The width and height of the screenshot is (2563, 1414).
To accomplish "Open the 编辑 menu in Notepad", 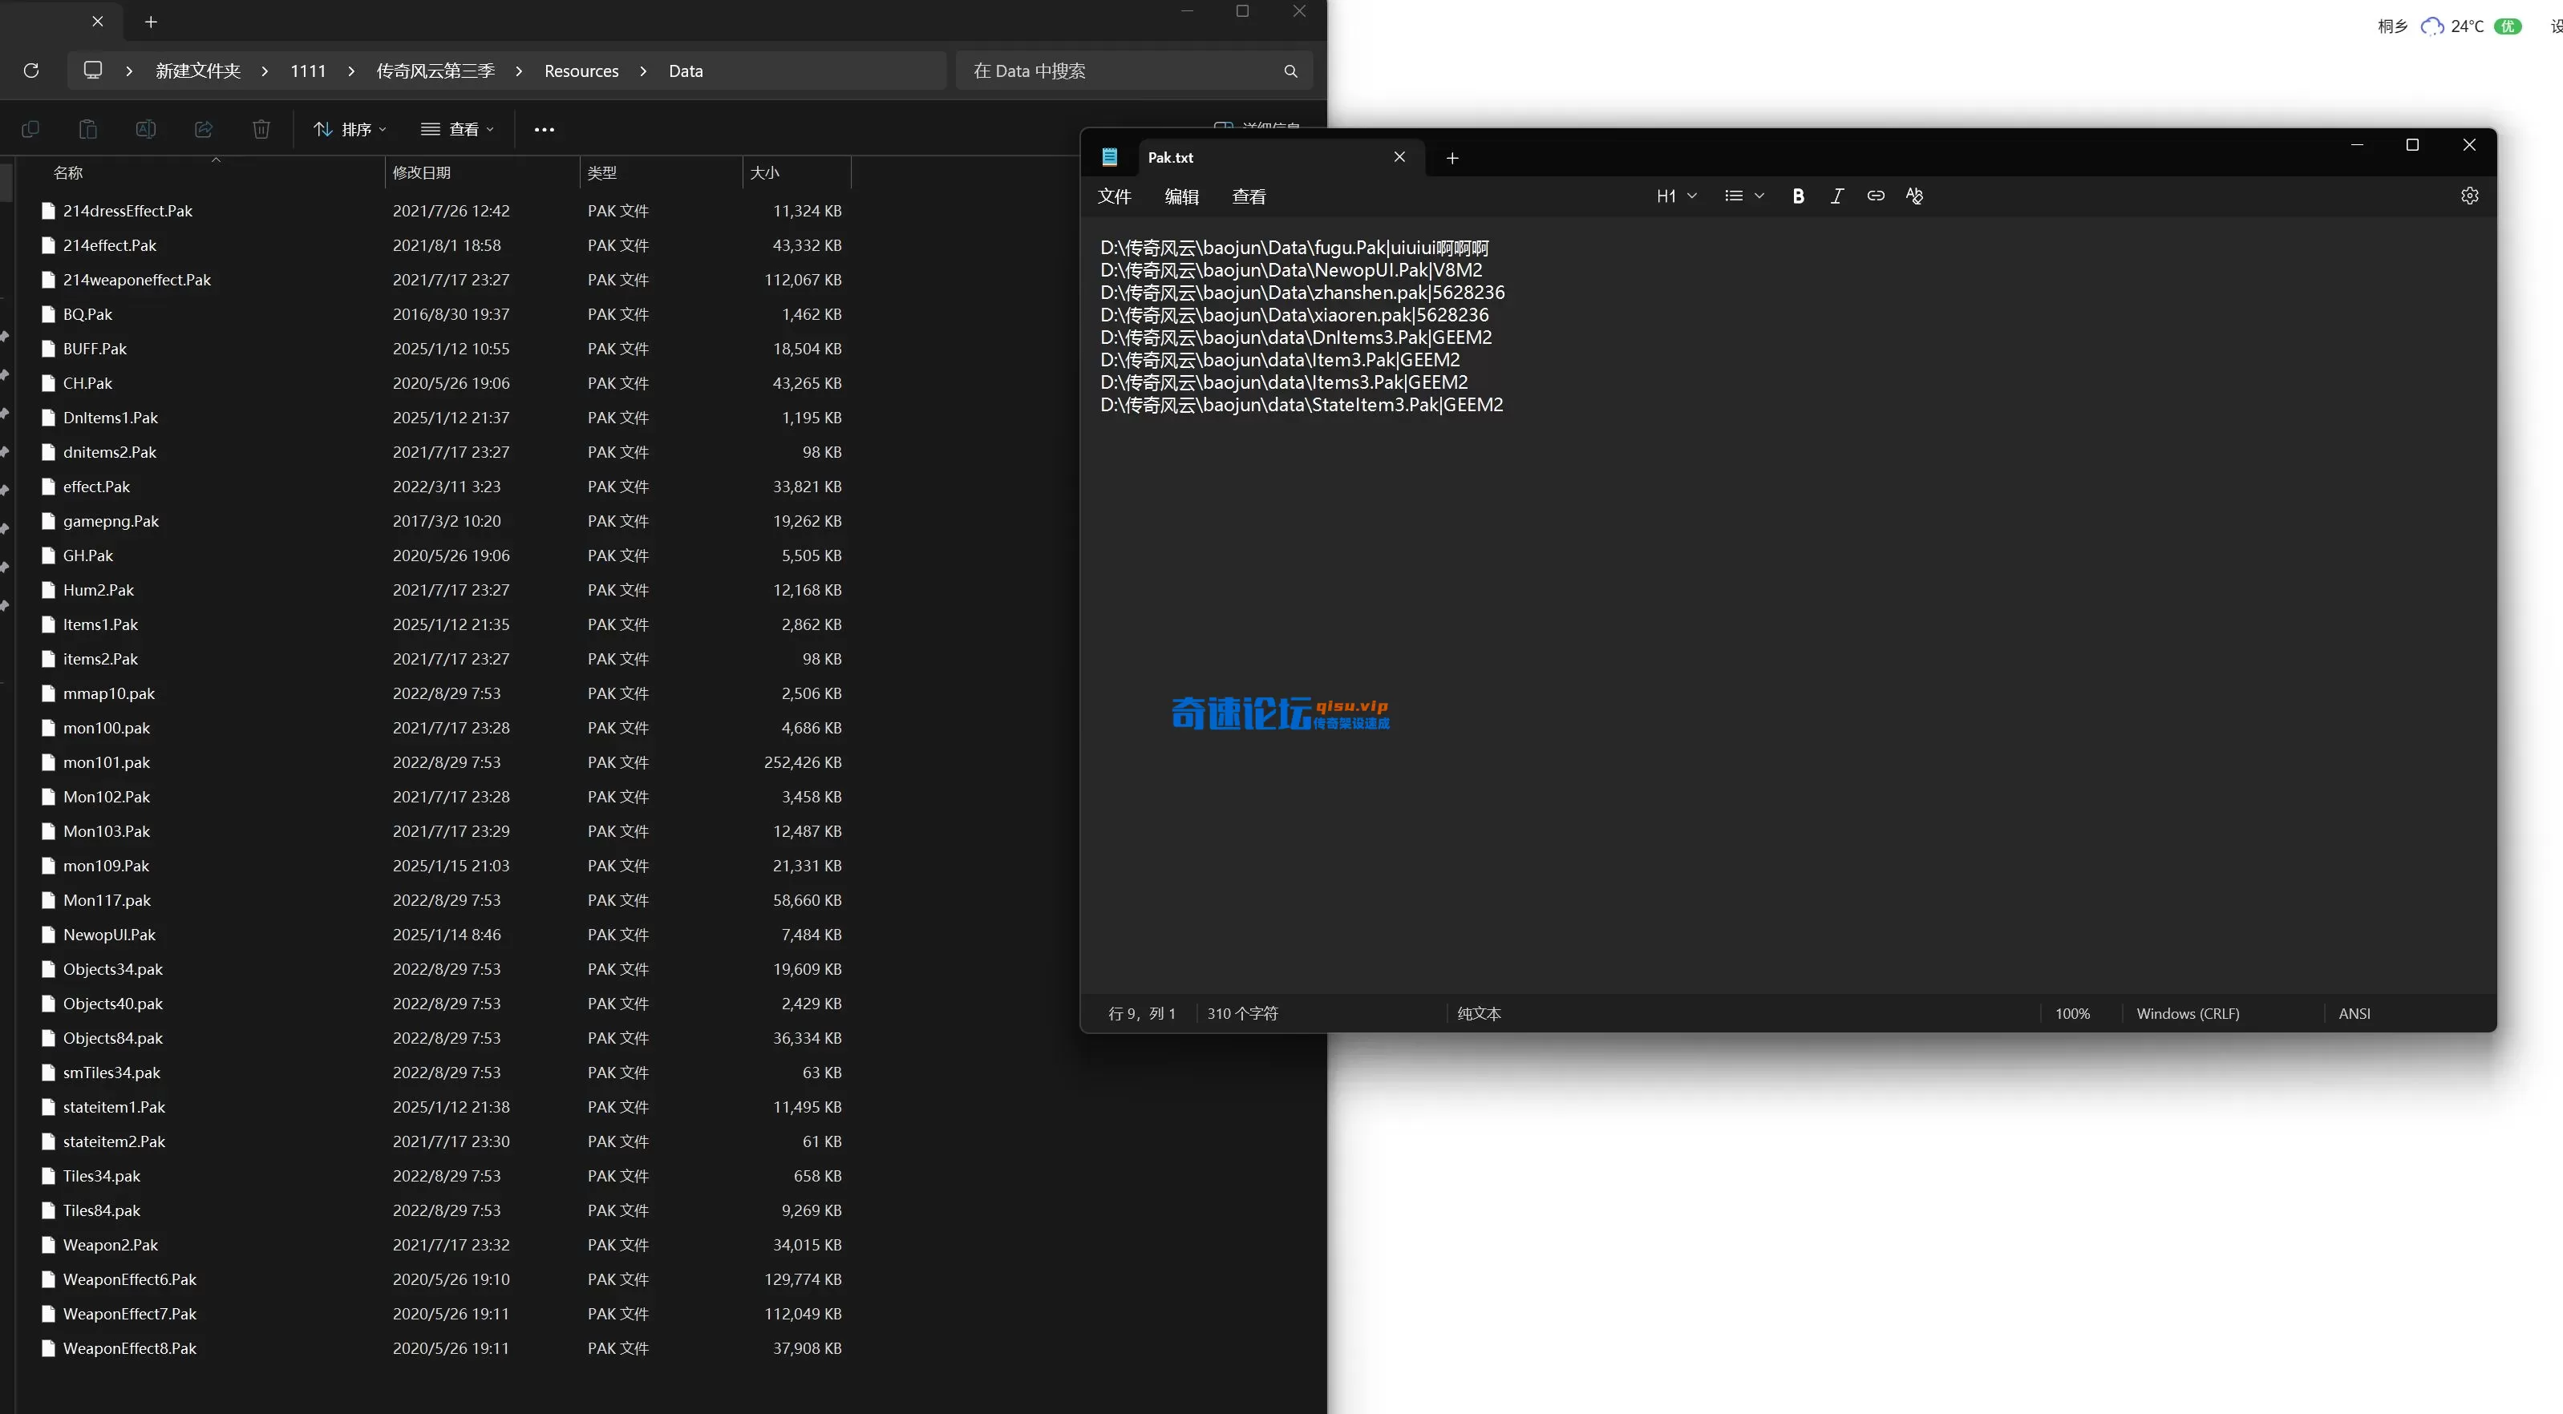I will (1181, 197).
